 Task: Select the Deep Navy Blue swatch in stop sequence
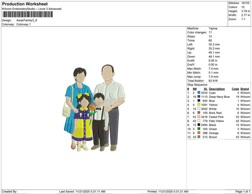click(x=199, y=97)
